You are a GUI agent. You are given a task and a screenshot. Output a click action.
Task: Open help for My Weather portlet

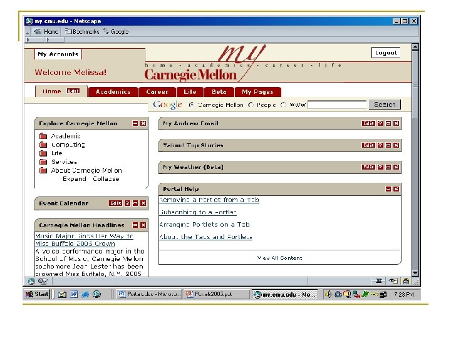tap(380, 167)
